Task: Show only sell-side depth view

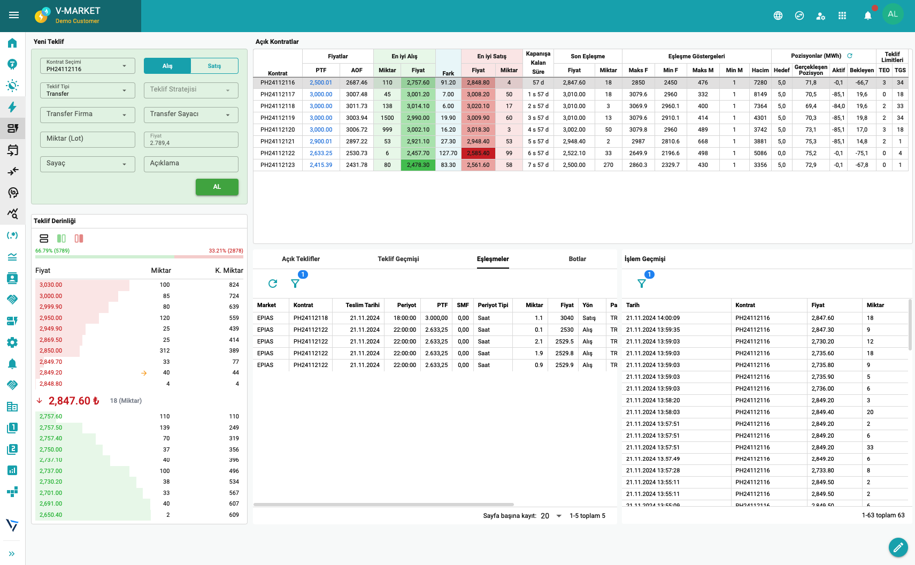Action: (x=79, y=239)
